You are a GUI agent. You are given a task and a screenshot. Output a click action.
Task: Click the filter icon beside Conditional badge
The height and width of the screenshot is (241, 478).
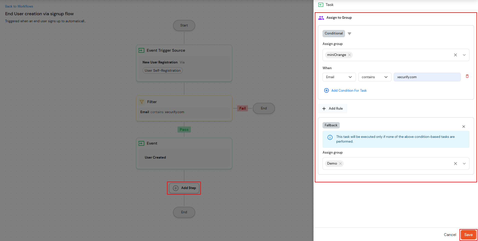pyautogui.click(x=349, y=33)
